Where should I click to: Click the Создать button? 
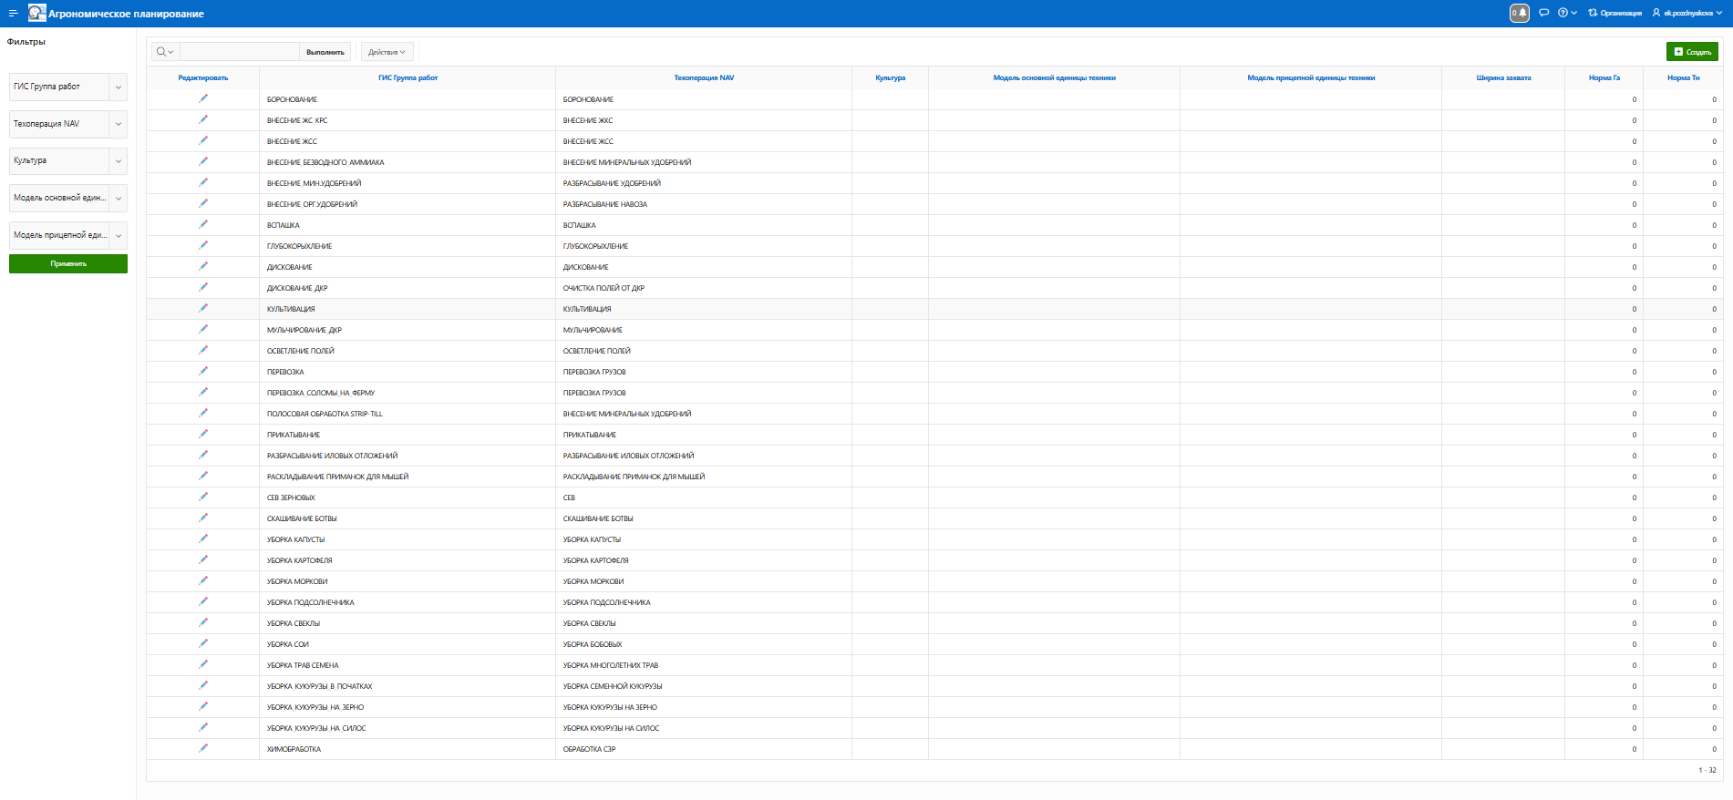coord(1692,52)
